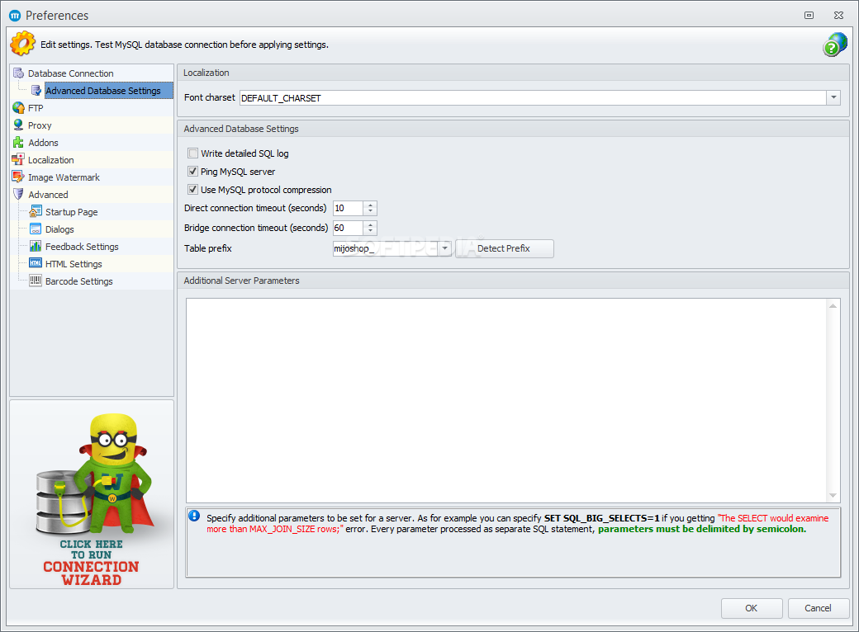
Task: Click the Font charset input field
Action: tap(533, 98)
